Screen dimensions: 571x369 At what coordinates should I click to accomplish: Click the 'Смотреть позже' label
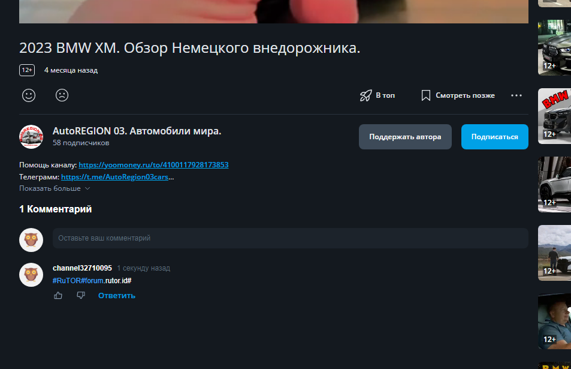coord(465,95)
